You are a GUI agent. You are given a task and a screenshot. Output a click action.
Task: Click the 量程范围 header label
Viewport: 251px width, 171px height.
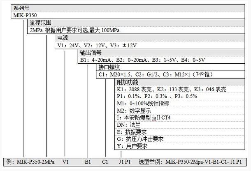[39, 23]
